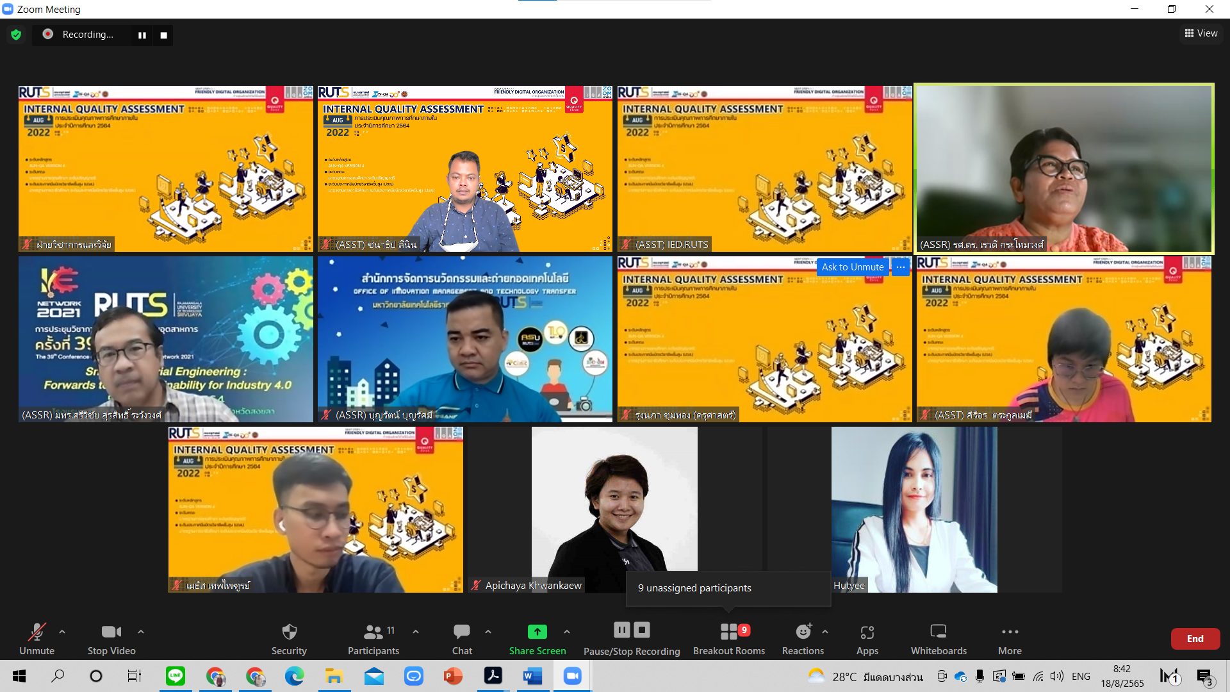
Task: Open Zoom Apps
Action: click(x=867, y=639)
